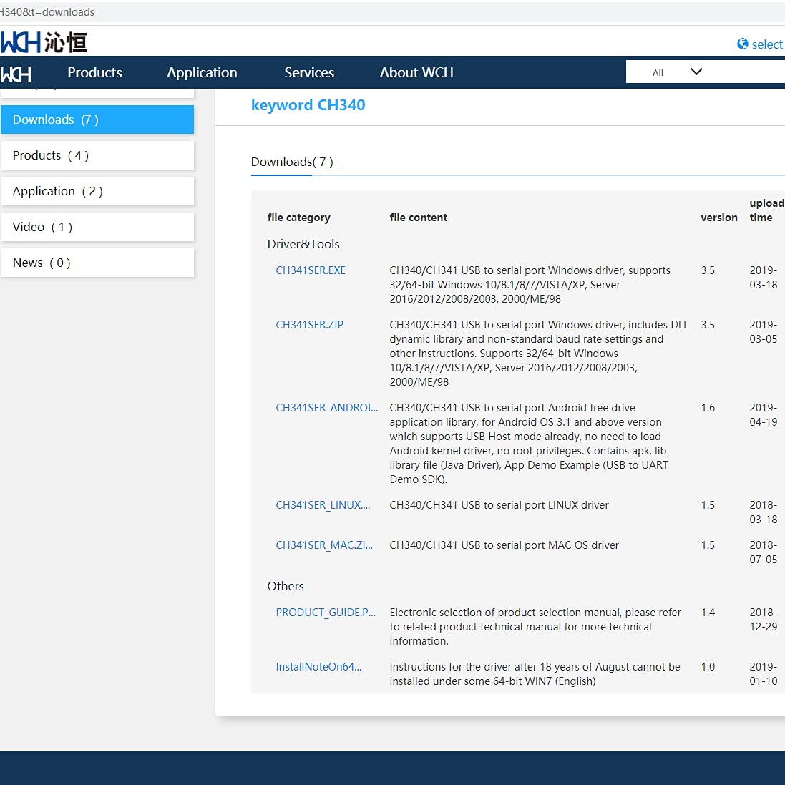Open the Services menu
The width and height of the screenshot is (785, 785).
pos(309,72)
